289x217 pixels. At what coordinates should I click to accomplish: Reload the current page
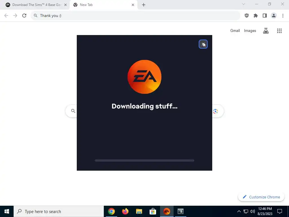[24, 16]
